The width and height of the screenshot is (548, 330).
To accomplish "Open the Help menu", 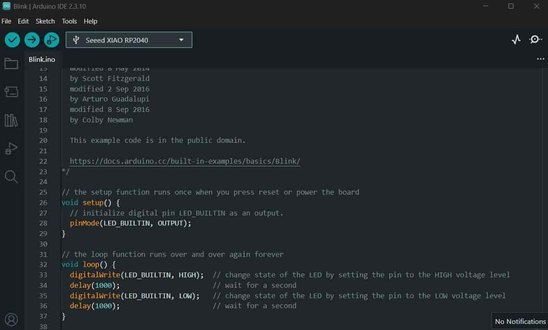I will click(x=90, y=21).
